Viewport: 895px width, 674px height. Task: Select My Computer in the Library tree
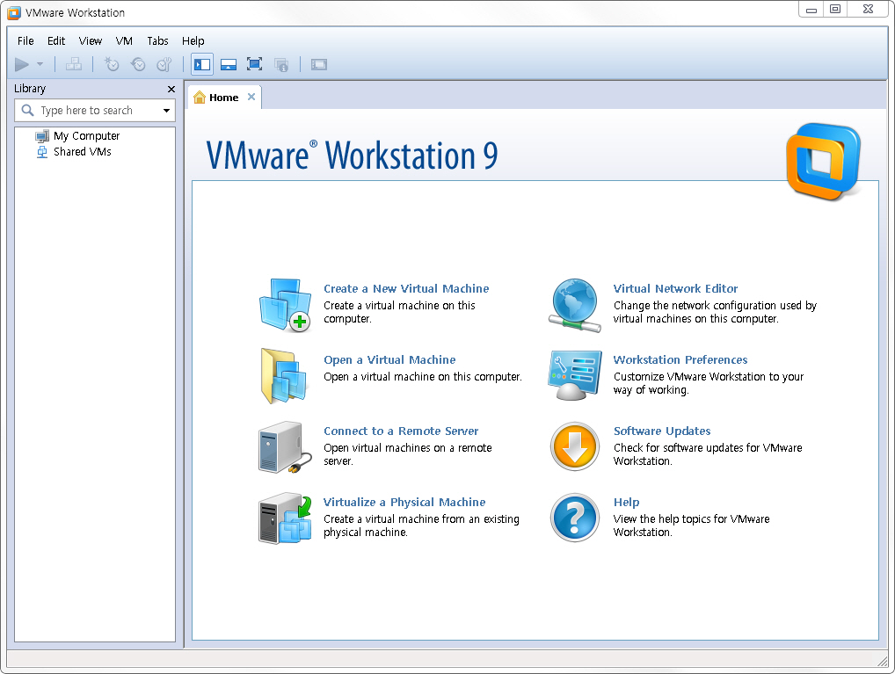tap(87, 136)
